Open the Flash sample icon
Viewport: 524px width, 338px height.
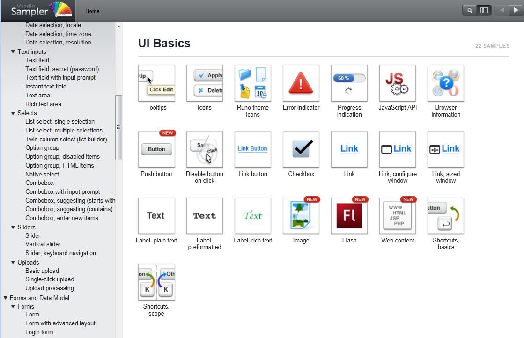[x=349, y=216]
